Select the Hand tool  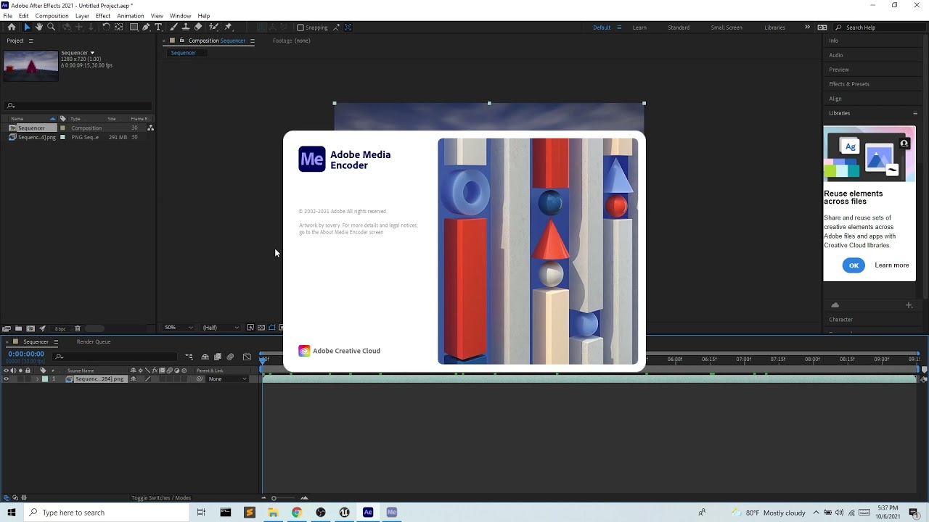tap(39, 27)
